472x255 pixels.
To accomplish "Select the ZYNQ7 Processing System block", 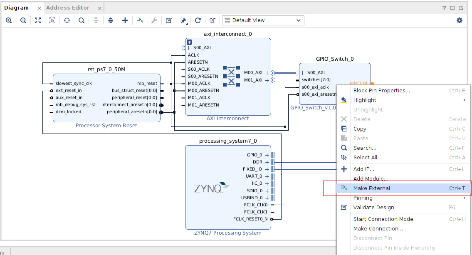I will click(x=212, y=187).
